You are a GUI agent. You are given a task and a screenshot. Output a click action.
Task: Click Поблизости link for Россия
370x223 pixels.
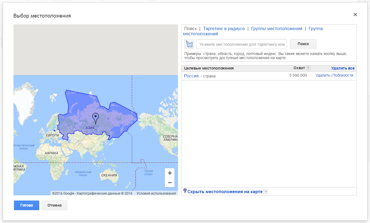point(343,76)
